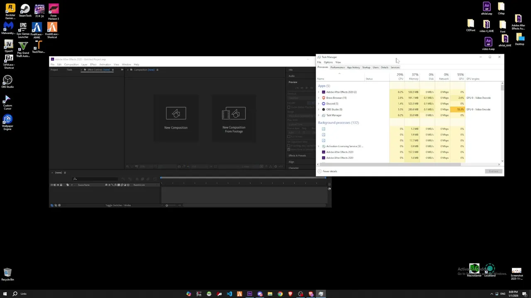Open Effect Controls panel menu icon

point(112,70)
